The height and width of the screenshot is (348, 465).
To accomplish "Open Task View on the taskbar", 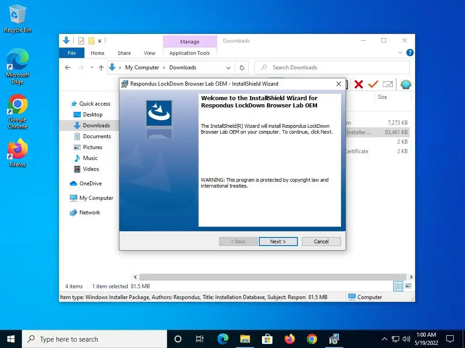I will coord(200,339).
